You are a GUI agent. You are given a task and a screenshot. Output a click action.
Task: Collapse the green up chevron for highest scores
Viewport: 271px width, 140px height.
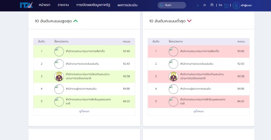click(x=76, y=21)
